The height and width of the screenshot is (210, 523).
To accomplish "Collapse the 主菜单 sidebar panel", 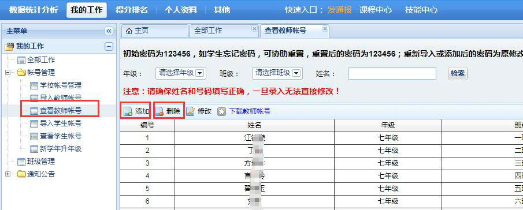I will pyautogui.click(x=109, y=31).
